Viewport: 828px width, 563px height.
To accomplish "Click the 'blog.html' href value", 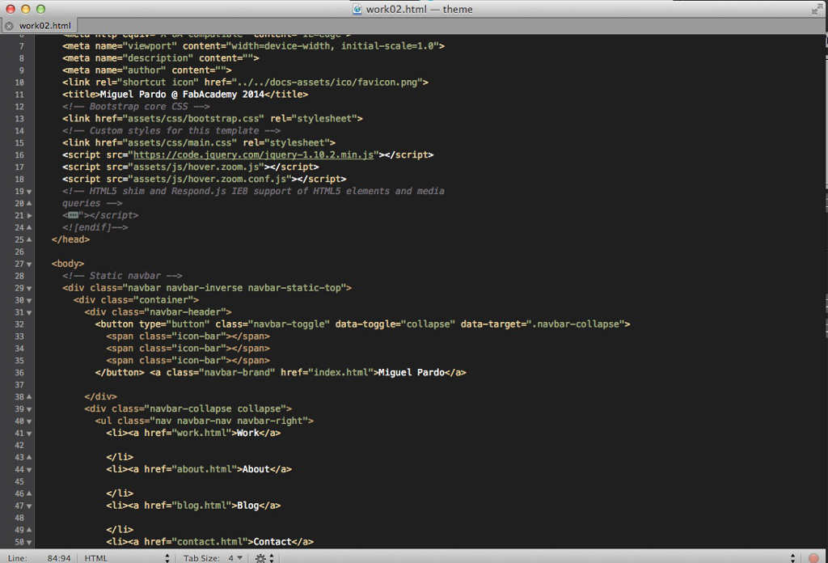I will coord(201,506).
